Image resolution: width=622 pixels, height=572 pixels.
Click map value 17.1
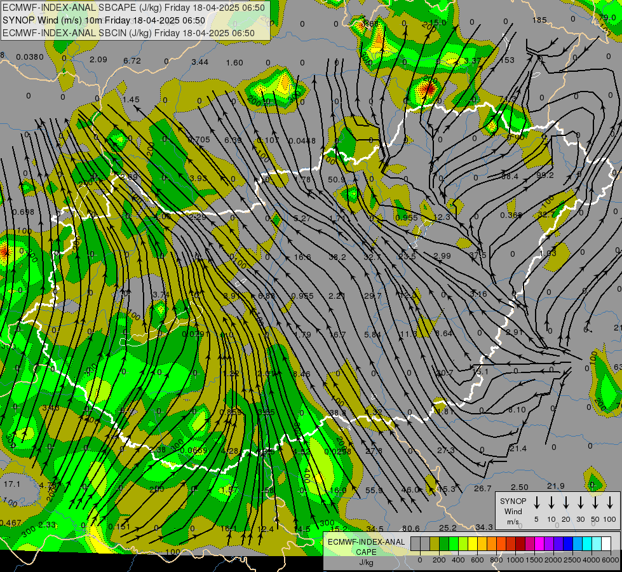[x=12, y=484]
